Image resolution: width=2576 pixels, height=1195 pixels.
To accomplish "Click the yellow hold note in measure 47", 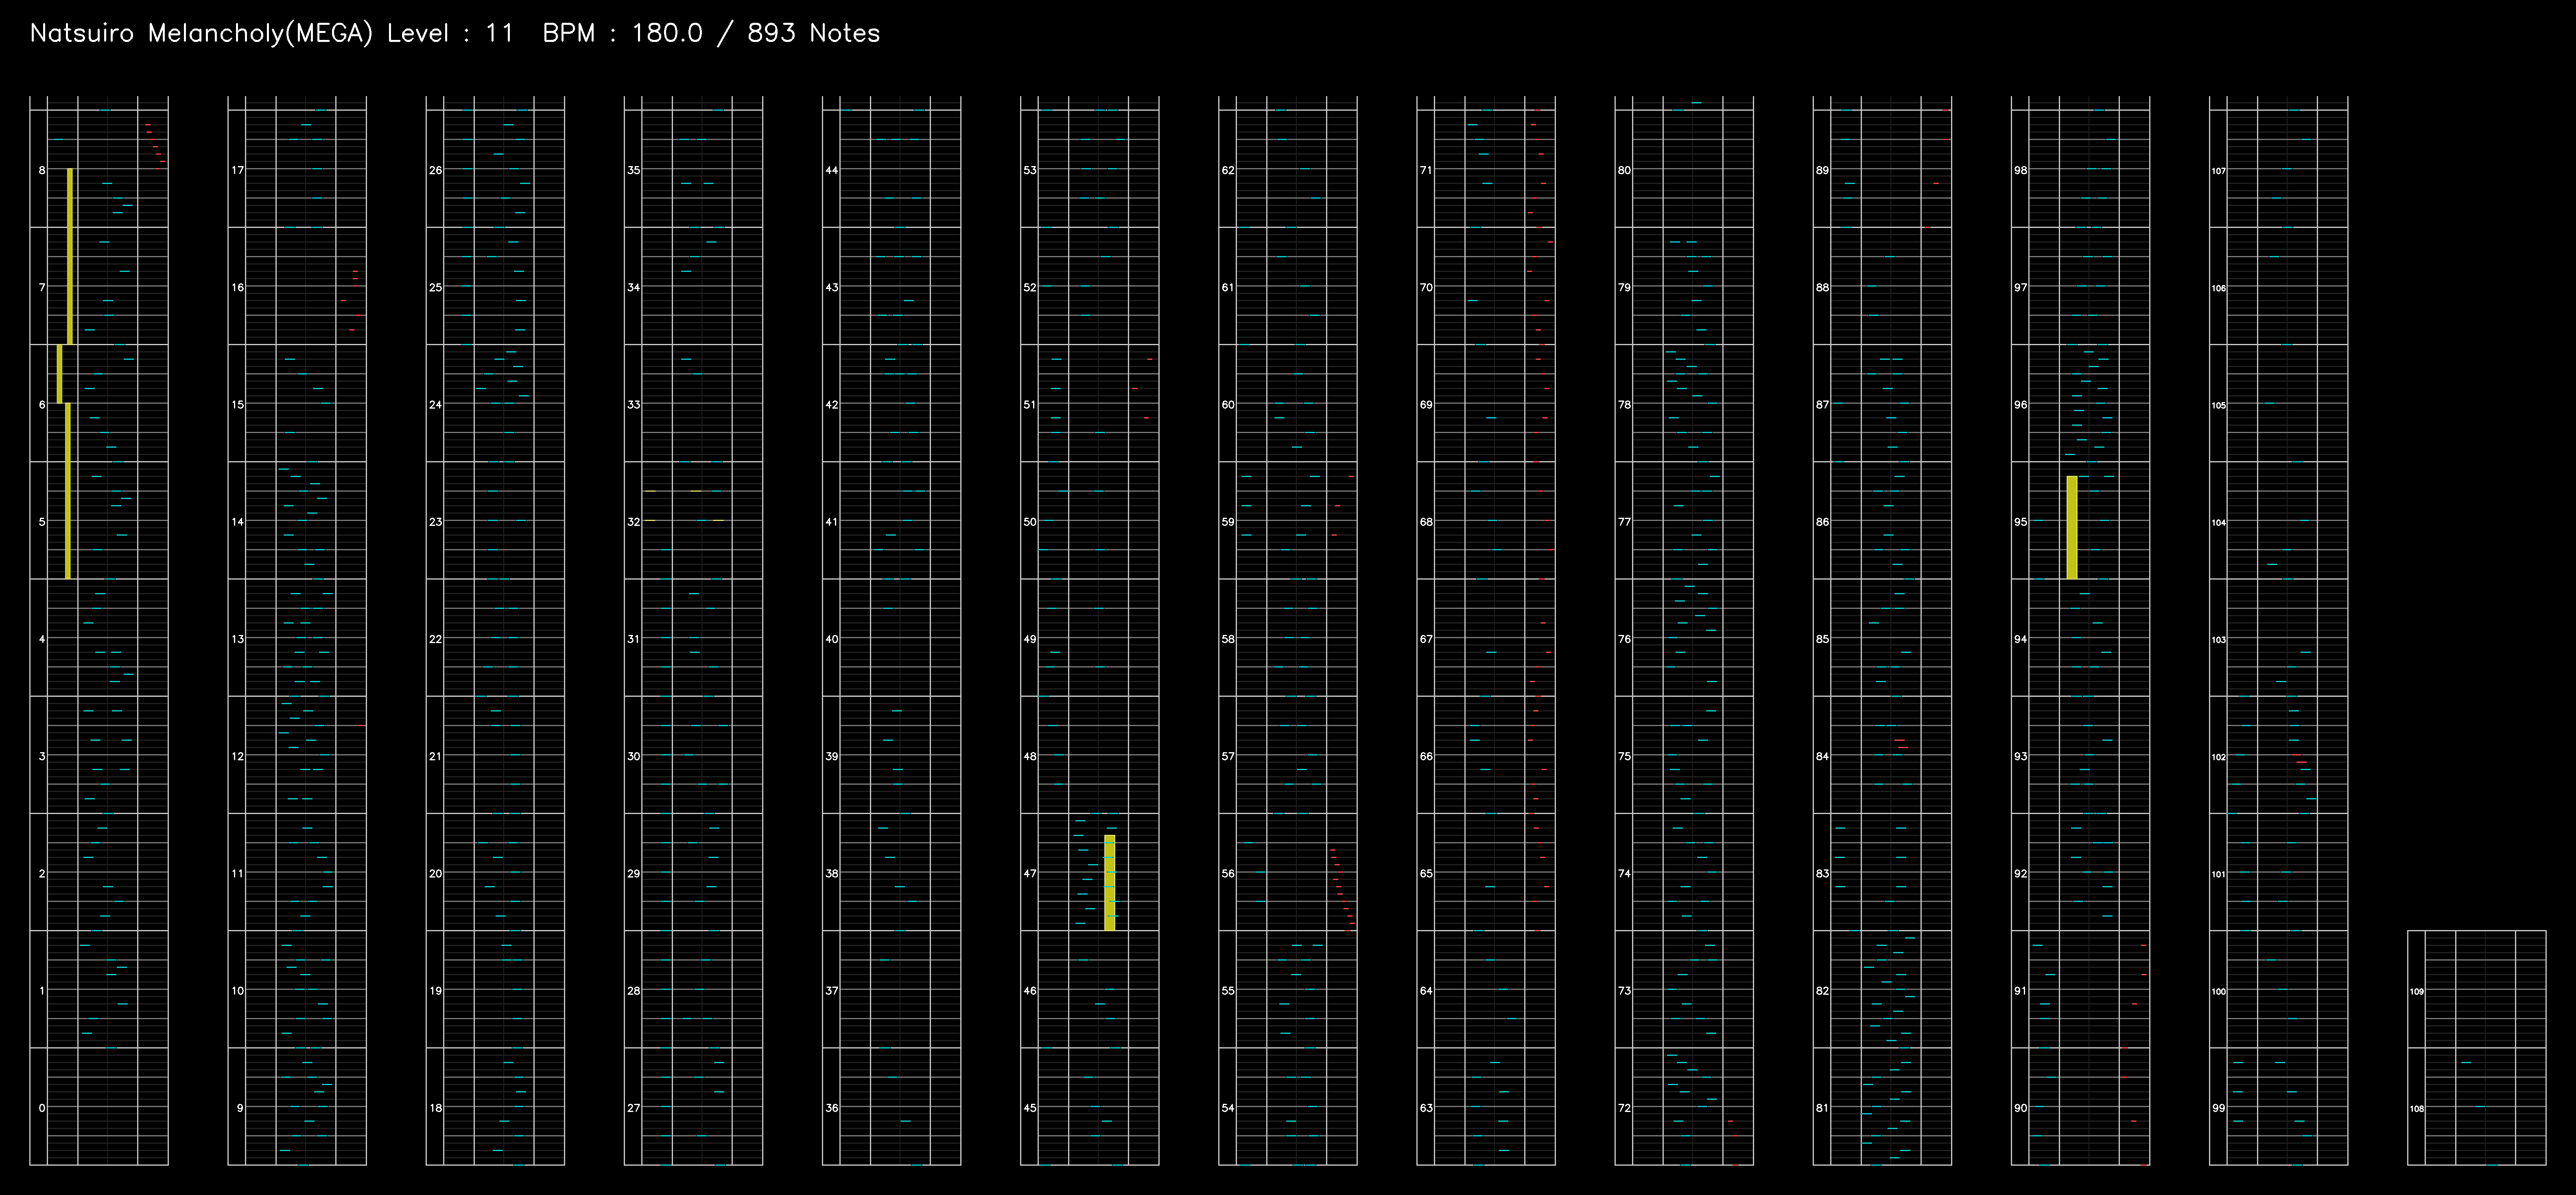I will pyautogui.click(x=1110, y=883).
